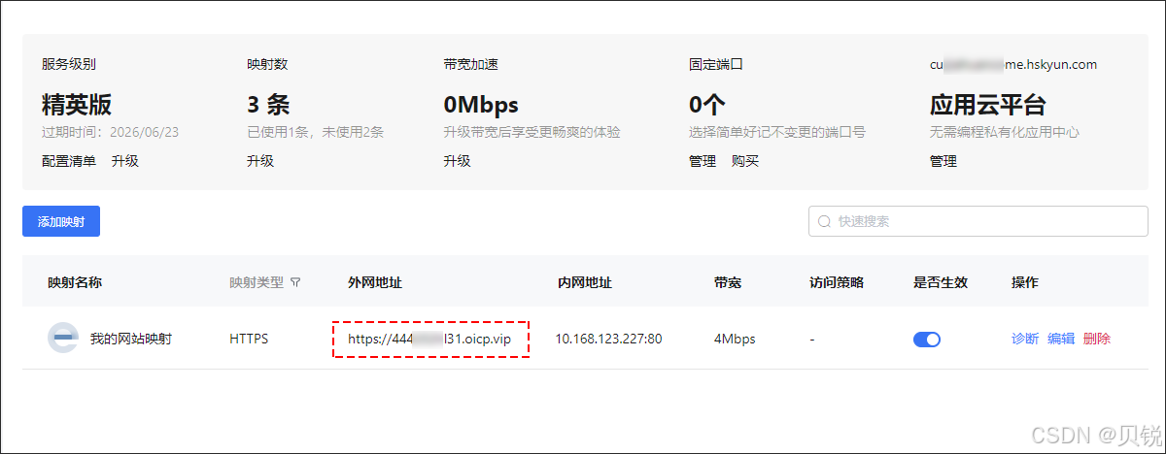1166x454 pixels.
Task: Click the 我的网站映射 name text
Action: [x=131, y=339]
